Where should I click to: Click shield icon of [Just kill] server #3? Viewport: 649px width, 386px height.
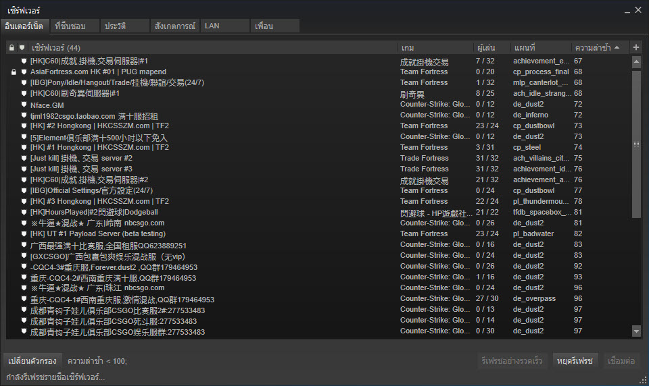[24, 169]
